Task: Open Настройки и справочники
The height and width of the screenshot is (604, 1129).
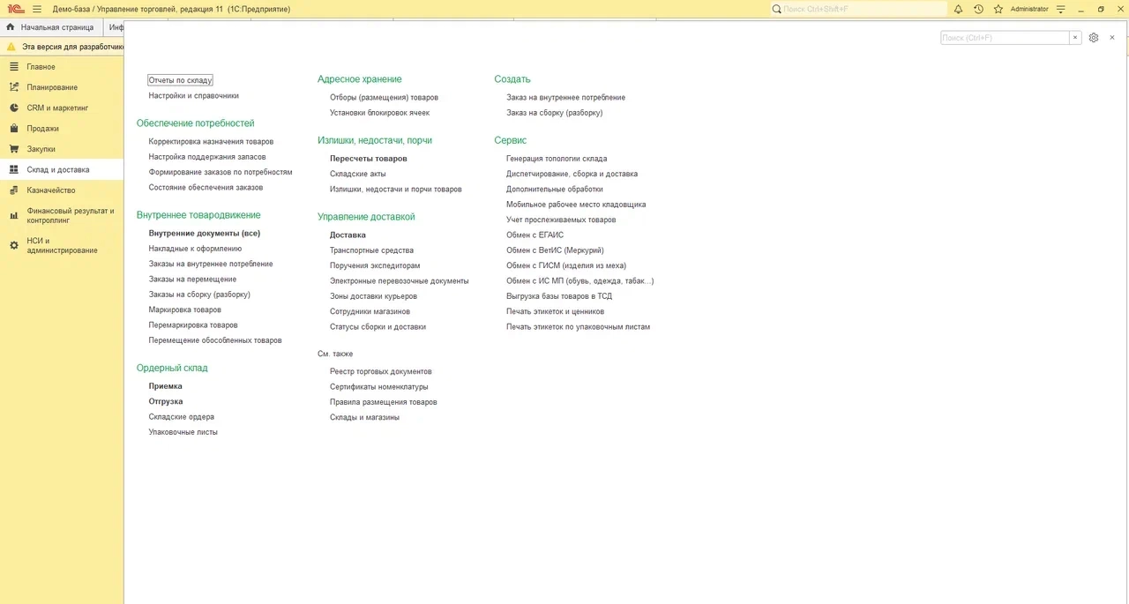Action: click(193, 95)
